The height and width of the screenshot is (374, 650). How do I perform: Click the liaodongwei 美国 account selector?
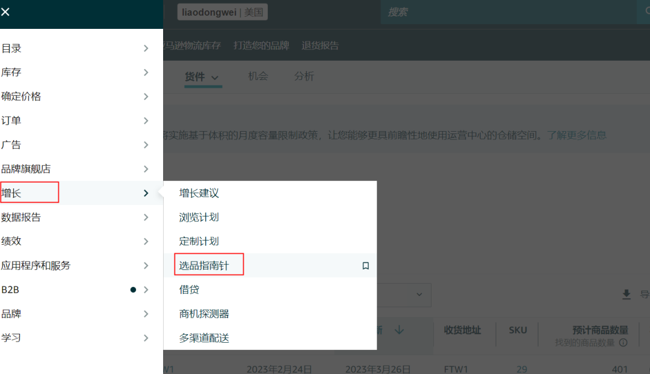(222, 11)
